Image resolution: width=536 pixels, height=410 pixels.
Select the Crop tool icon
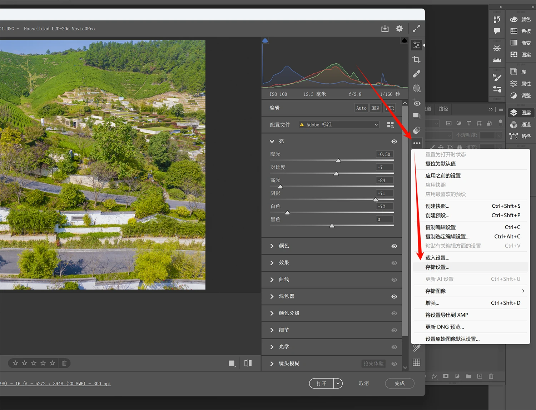[x=416, y=60]
